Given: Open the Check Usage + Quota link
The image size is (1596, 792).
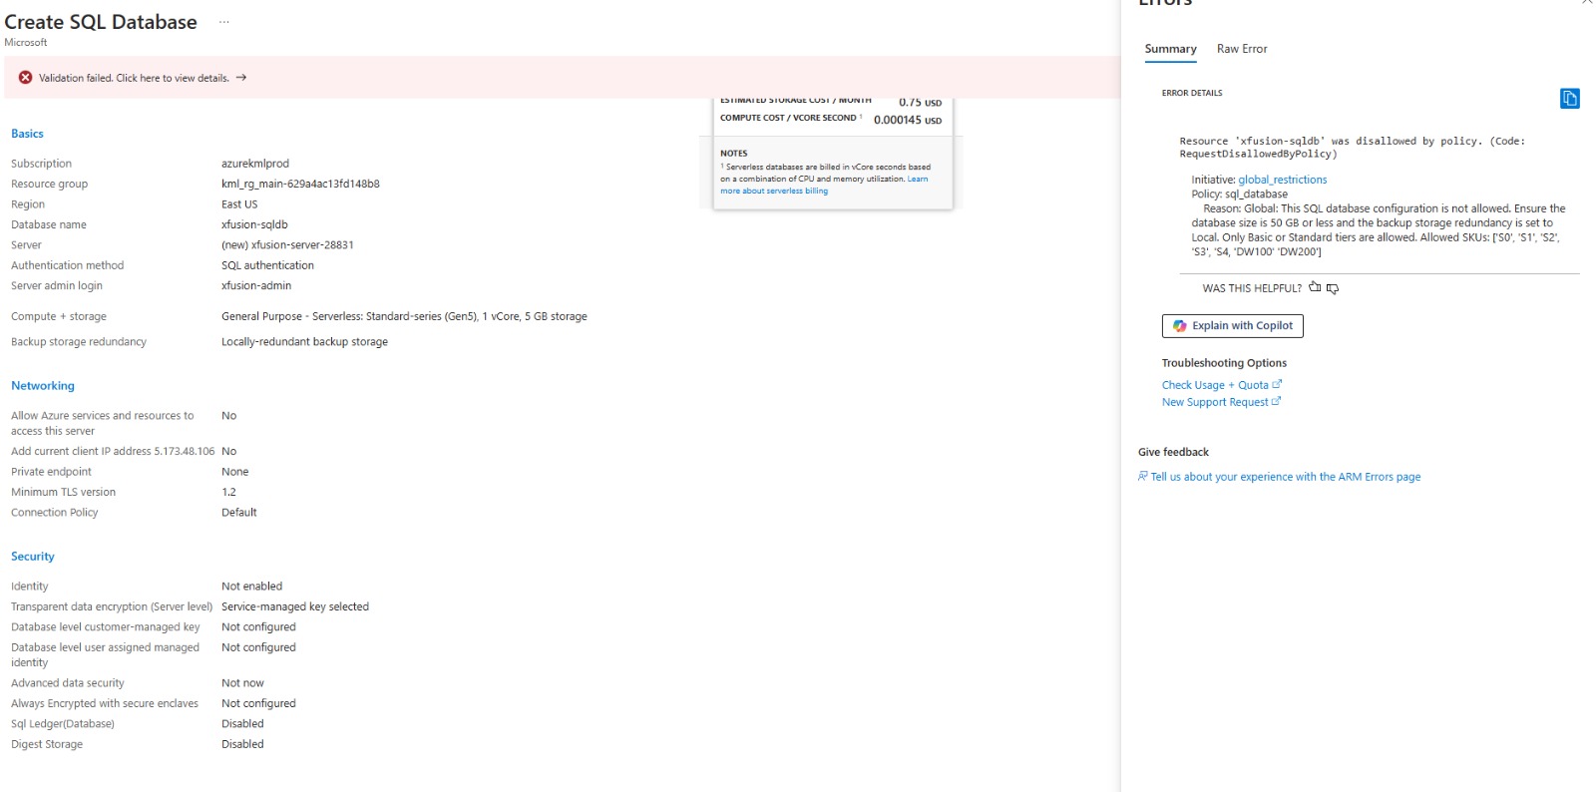Looking at the screenshot, I should pos(1221,385).
